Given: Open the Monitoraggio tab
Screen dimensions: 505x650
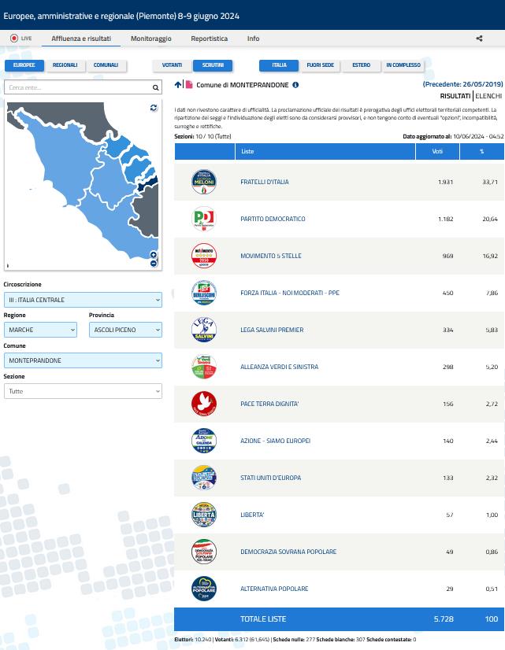Looking at the screenshot, I should [x=150, y=39].
